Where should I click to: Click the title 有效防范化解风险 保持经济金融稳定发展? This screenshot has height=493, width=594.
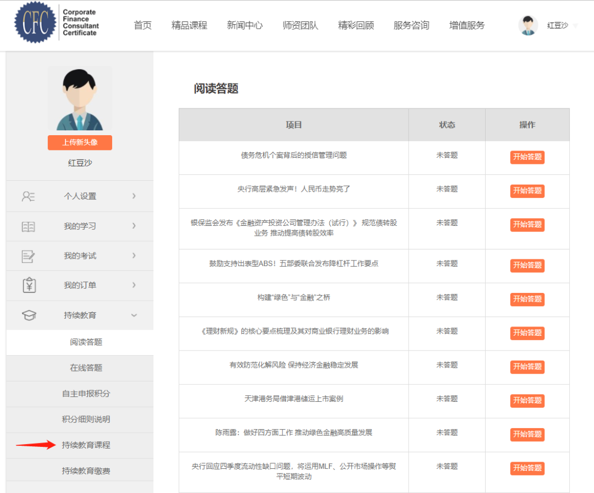pos(294,364)
